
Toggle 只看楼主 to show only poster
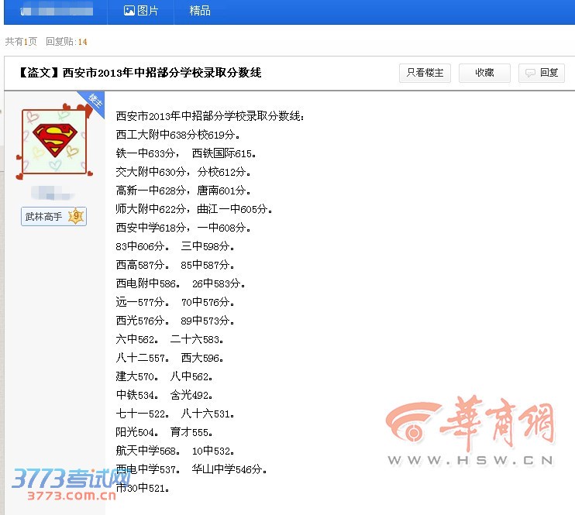(425, 73)
